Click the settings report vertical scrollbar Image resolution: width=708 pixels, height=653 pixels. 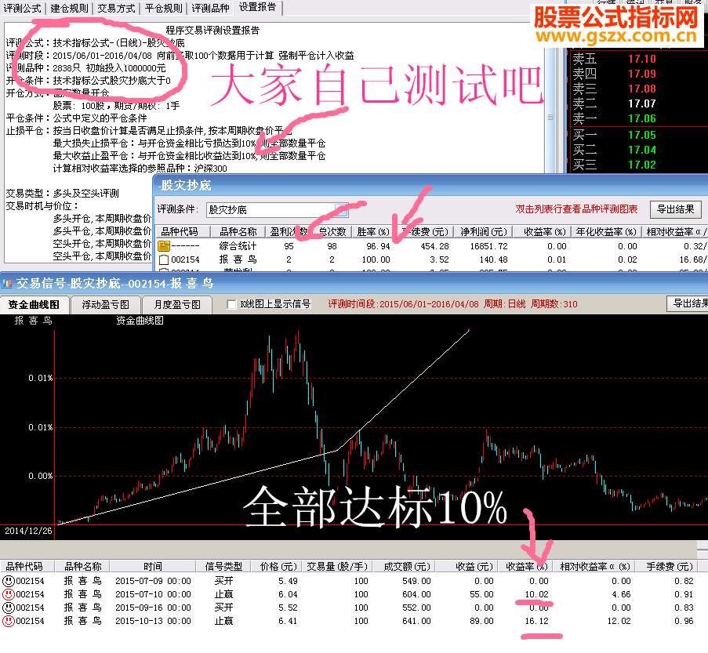(x=550, y=111)
